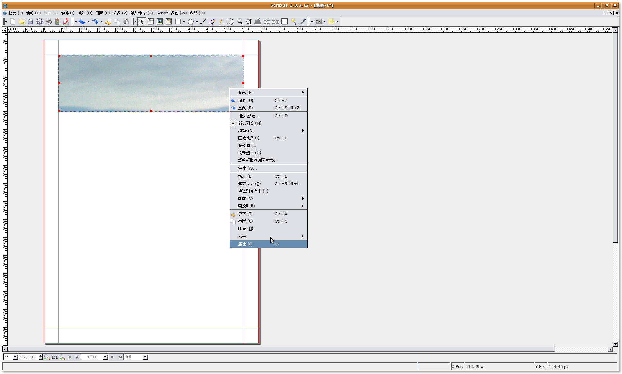This screenshot has height=374, width=622.
Task: Click next page arrow button
Action: [112, 357]
